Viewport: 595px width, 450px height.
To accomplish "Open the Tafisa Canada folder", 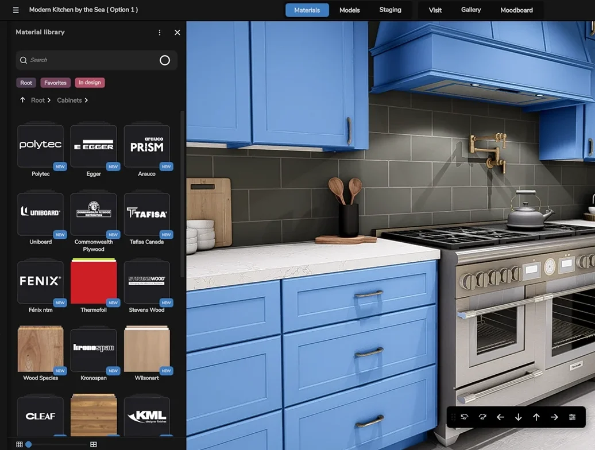I will coord(147,214).
